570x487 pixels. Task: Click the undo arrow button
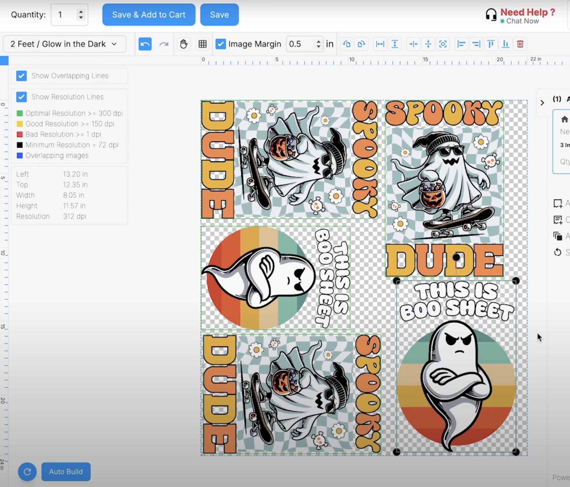145,44
